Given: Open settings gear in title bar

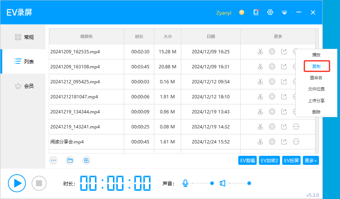Looking at the screenshot, I should 270,12.
